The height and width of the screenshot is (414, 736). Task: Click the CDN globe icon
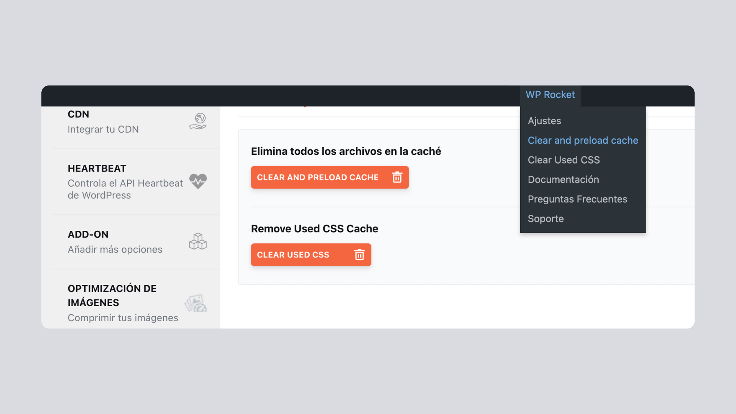(x=198, y=121)
